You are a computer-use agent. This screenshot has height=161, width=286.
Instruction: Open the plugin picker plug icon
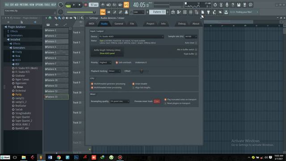(x=208, y=12)
